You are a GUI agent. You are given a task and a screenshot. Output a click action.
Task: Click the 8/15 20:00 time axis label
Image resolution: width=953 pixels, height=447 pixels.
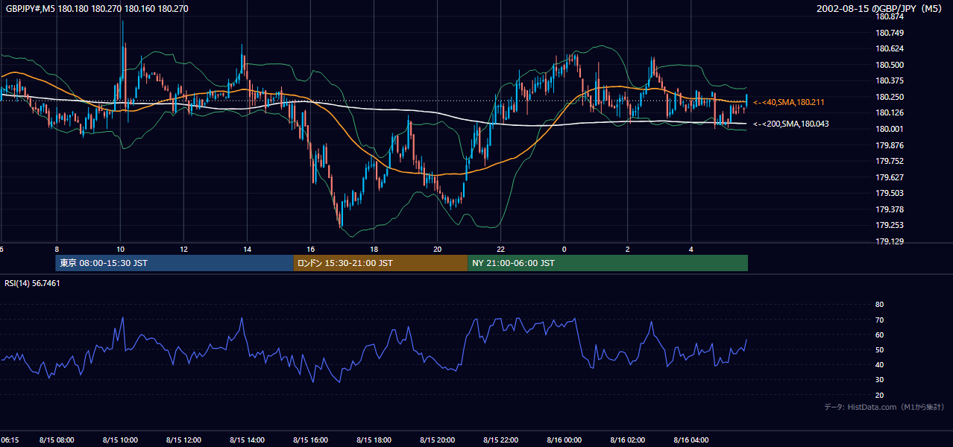[438, 440]
